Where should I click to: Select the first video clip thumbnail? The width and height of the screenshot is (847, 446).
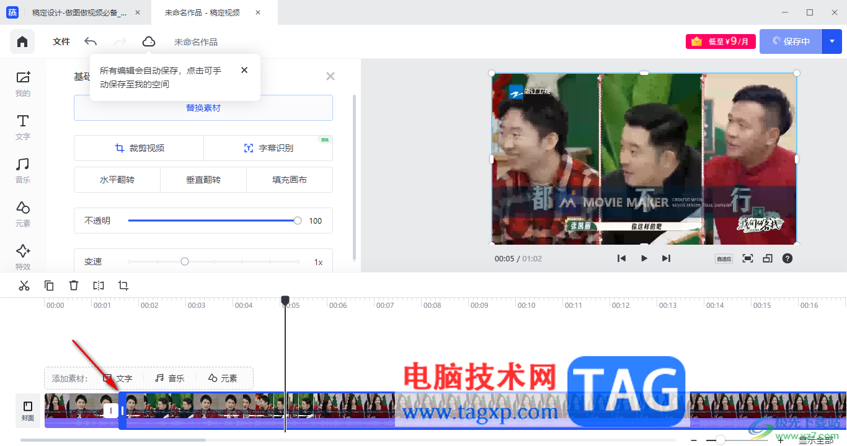(81, 410)
